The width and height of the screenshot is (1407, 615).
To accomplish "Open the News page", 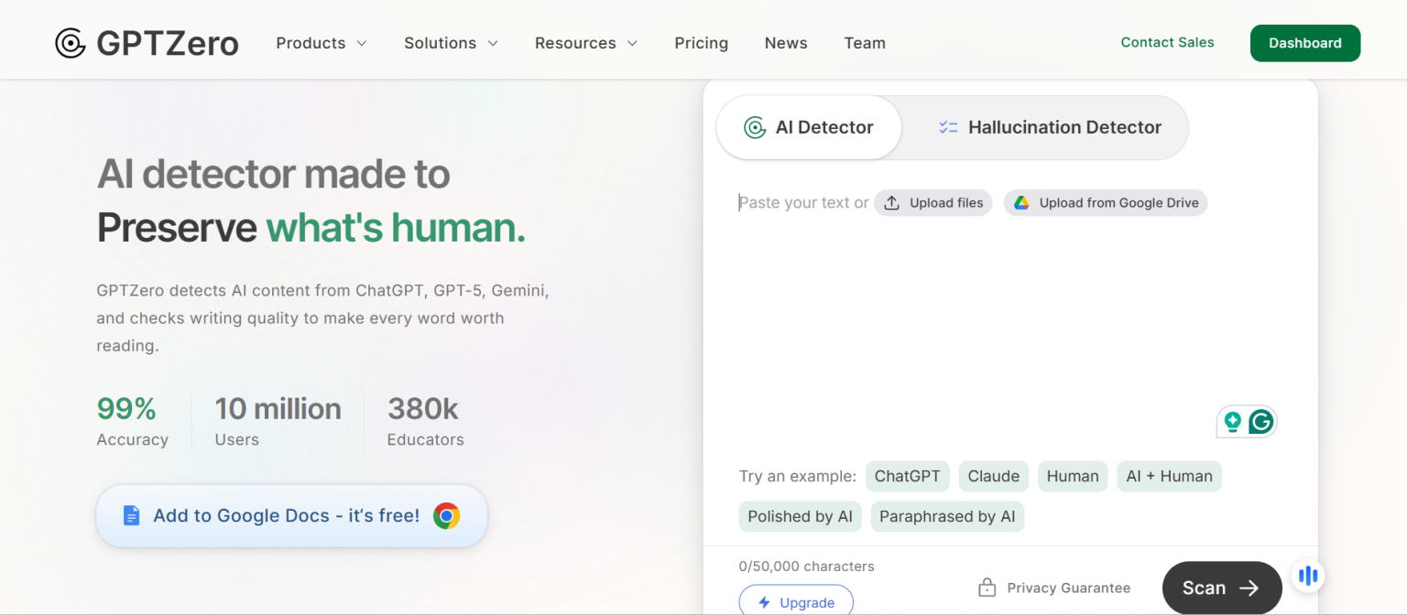I will [786, 43].
